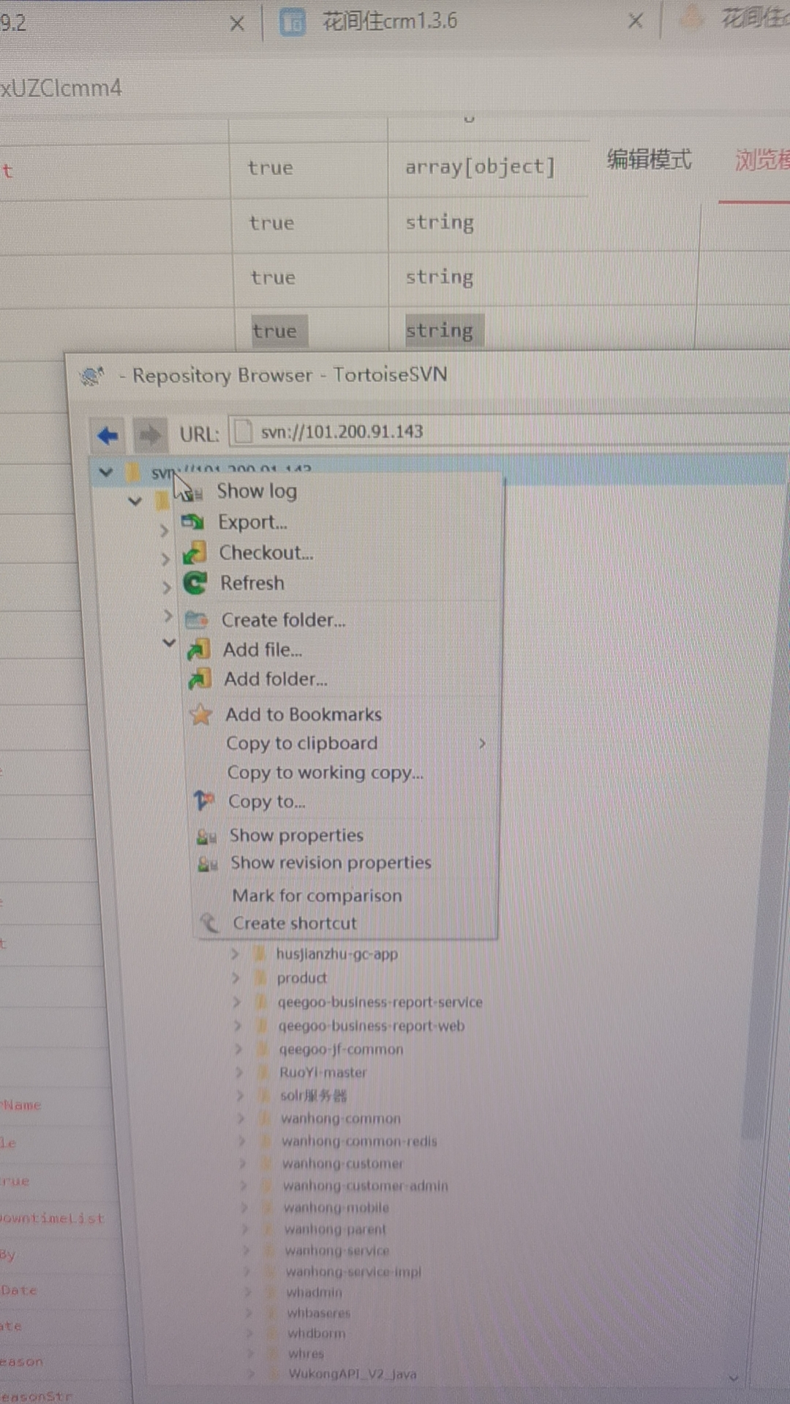This screenshot has width=790, height=1404.
Task: Select Mark for comparison
Action: [x=317, y=895]
